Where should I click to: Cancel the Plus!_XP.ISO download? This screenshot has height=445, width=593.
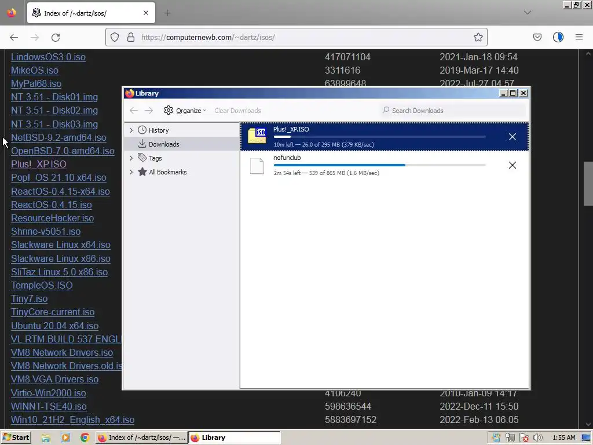pos(513,137)
